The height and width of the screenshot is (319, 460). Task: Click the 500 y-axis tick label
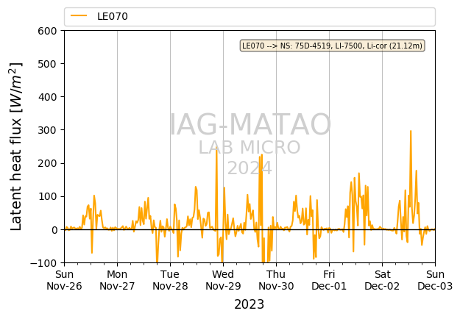(x=47, y=64)
